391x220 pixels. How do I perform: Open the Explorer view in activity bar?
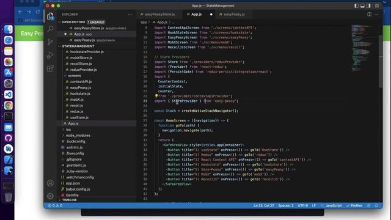click(x=50, y=16)
